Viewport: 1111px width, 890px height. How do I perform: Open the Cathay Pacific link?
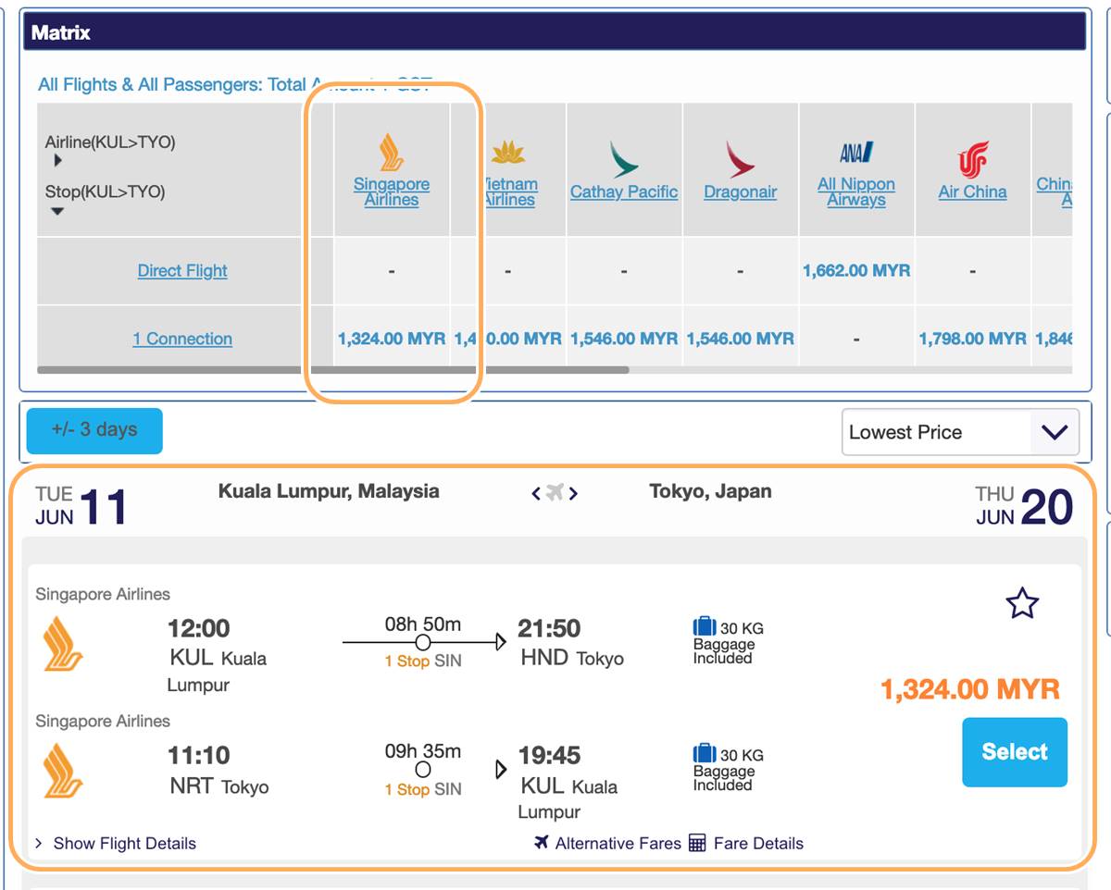click(x=624, y=192)
